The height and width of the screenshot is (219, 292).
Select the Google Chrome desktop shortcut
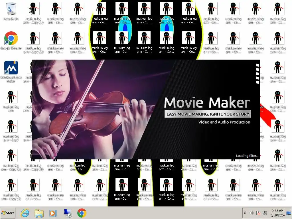pos(11,40)
